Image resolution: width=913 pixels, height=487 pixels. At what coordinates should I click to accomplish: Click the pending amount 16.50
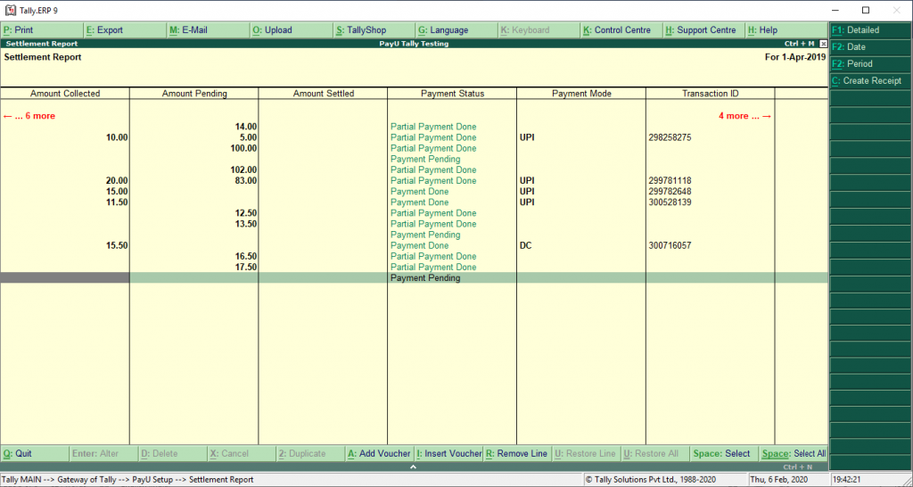(x=246, y=256)
